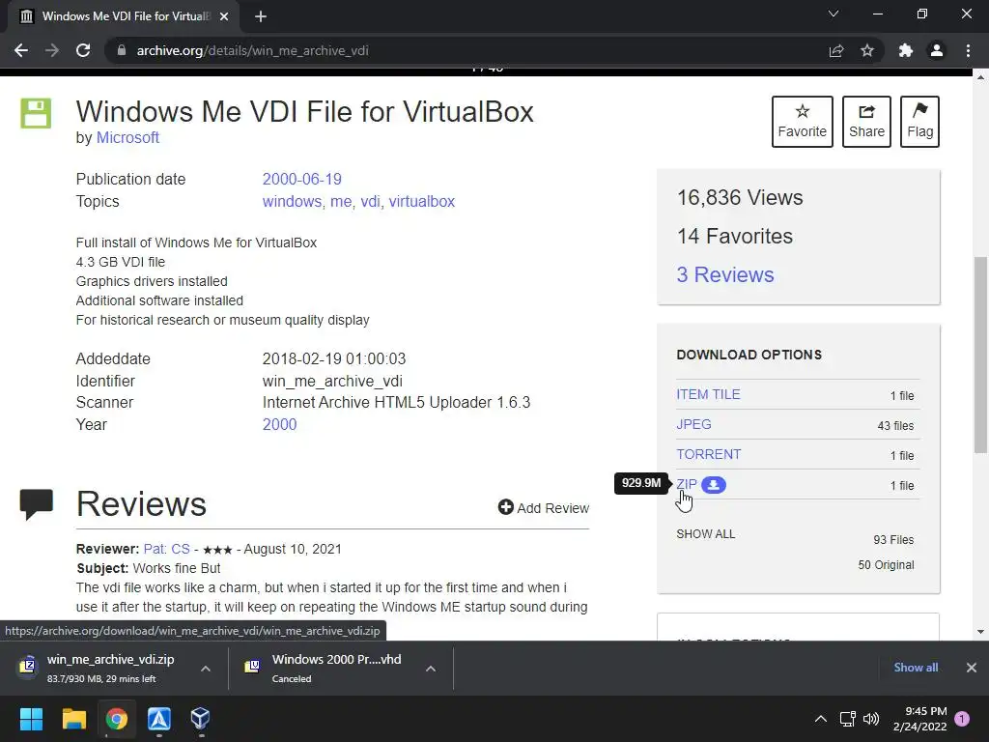The width and height of the screenshot is (989, 742).
Task: Open the vdi topic link
Action: pos(370,201)
